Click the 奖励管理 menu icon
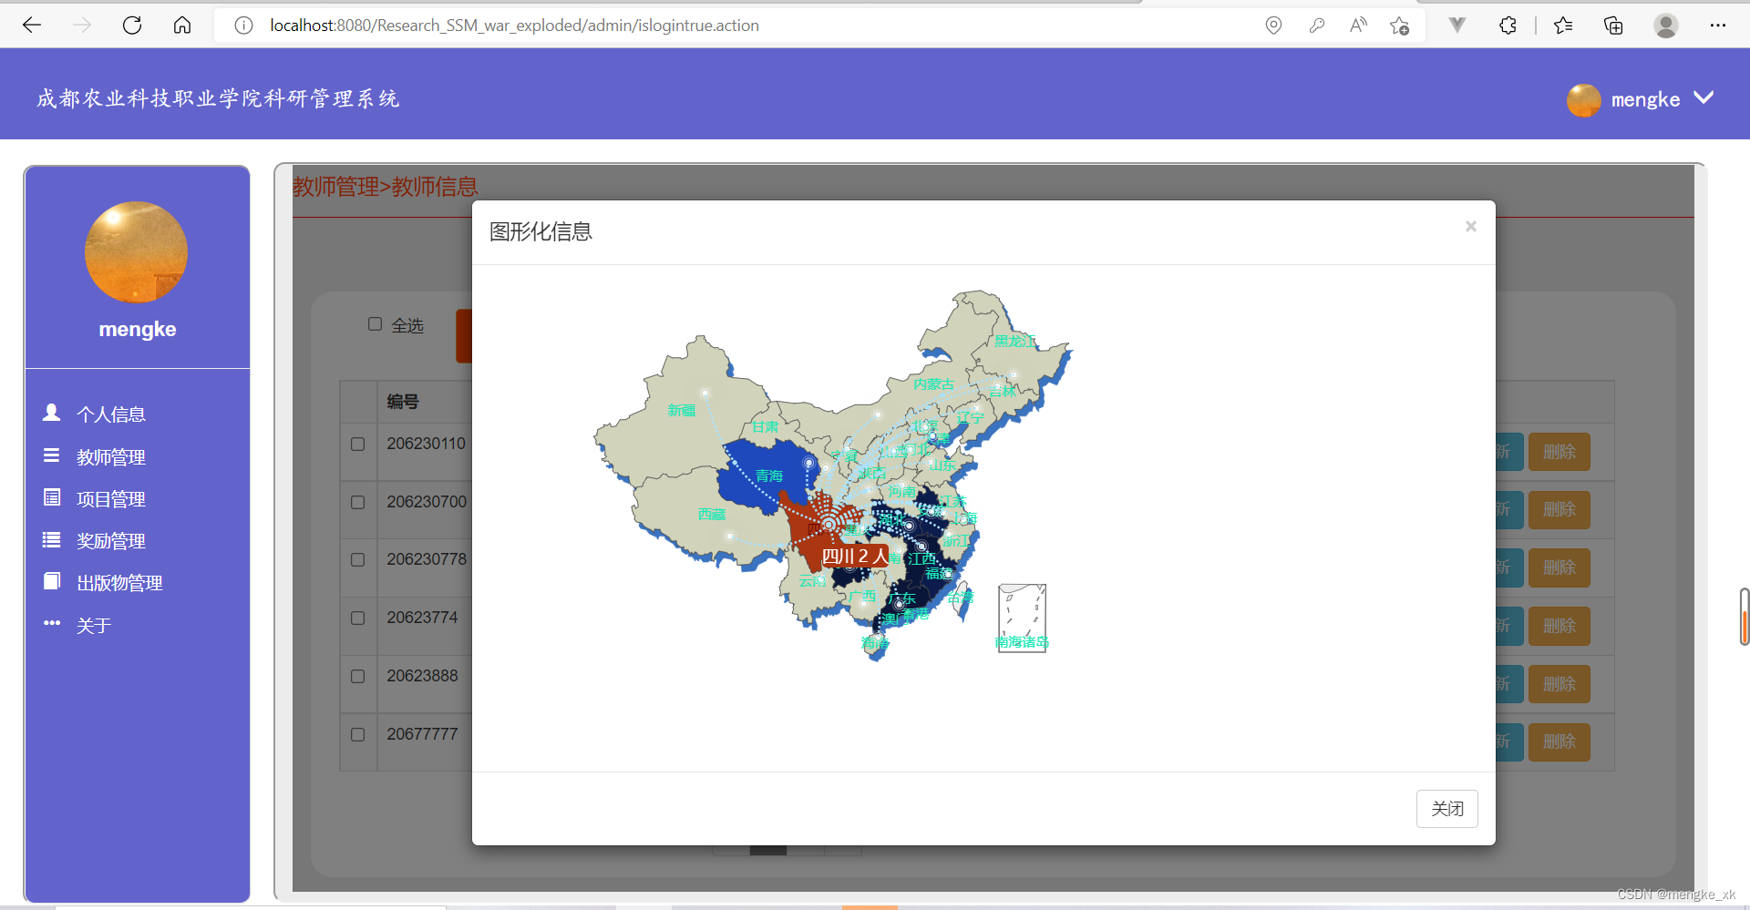Viewport: 1750px width, 910px height. pyautogui.click(x=52, y=538)
